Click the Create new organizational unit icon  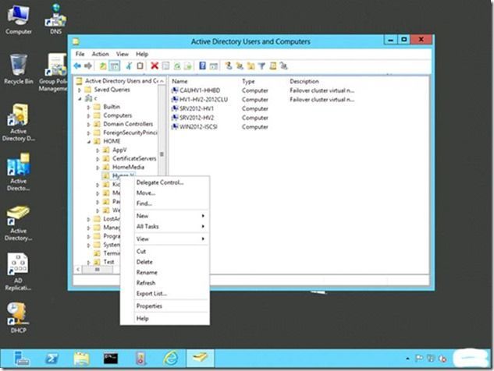tap(251, 65)
